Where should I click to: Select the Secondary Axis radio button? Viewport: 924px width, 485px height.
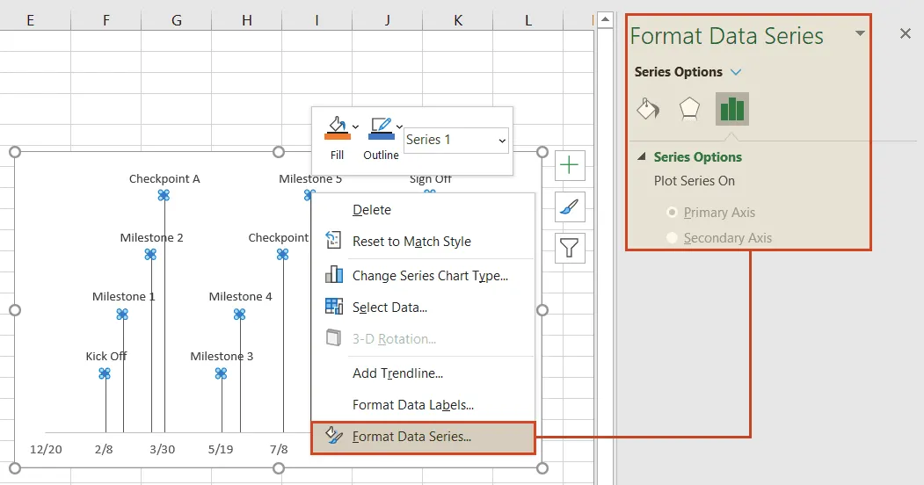(x=673, y=238)
